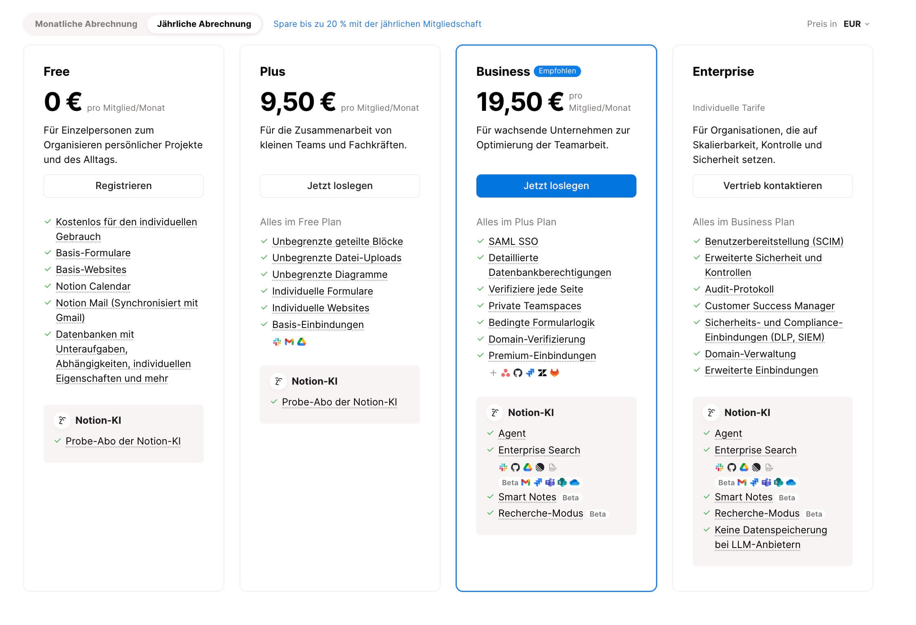The image size is (916, 625).
Task: Click the Jira icon under Premium-Einbindungen
Action: (x=530, y=373)
